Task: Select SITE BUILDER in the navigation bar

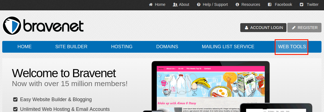Action: [x=71, y=47]
